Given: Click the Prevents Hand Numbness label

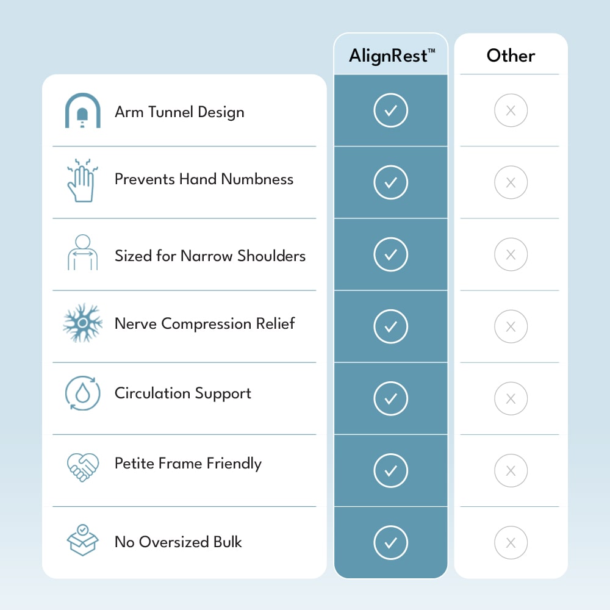Looking at the screenshot, I should point(204,179).
